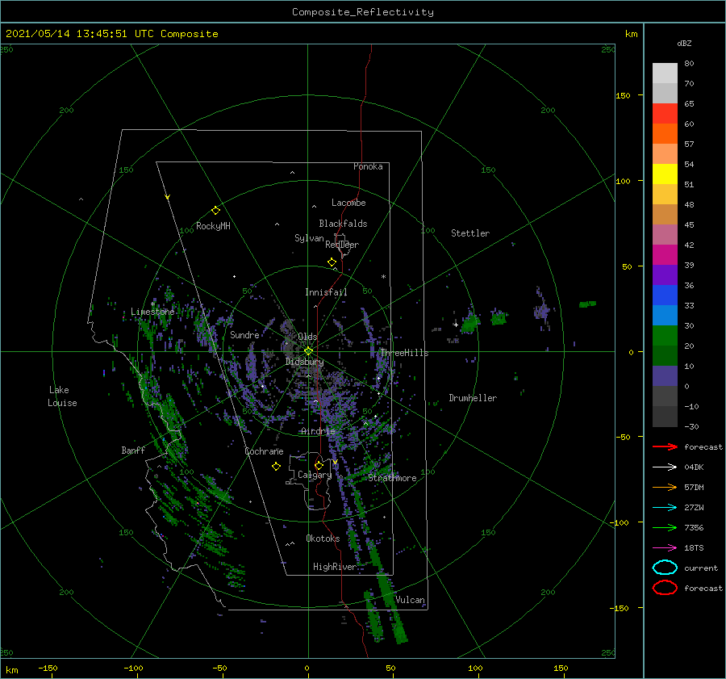Select the orange 57DM arrow legend entry

(x=665, y=487)
